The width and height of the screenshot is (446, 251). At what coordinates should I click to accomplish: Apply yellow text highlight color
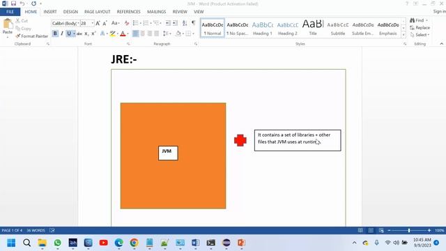(x=113, y=33)
